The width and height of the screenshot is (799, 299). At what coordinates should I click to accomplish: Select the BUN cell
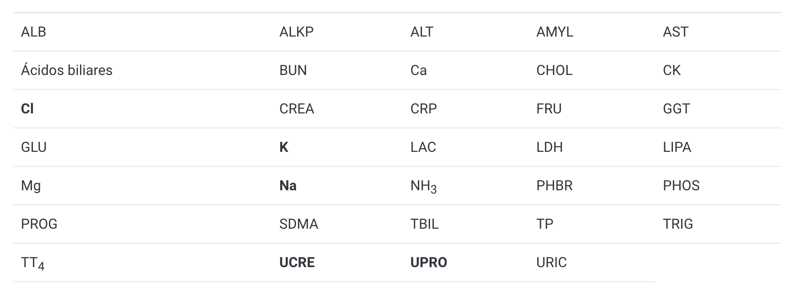coord(293,70)
